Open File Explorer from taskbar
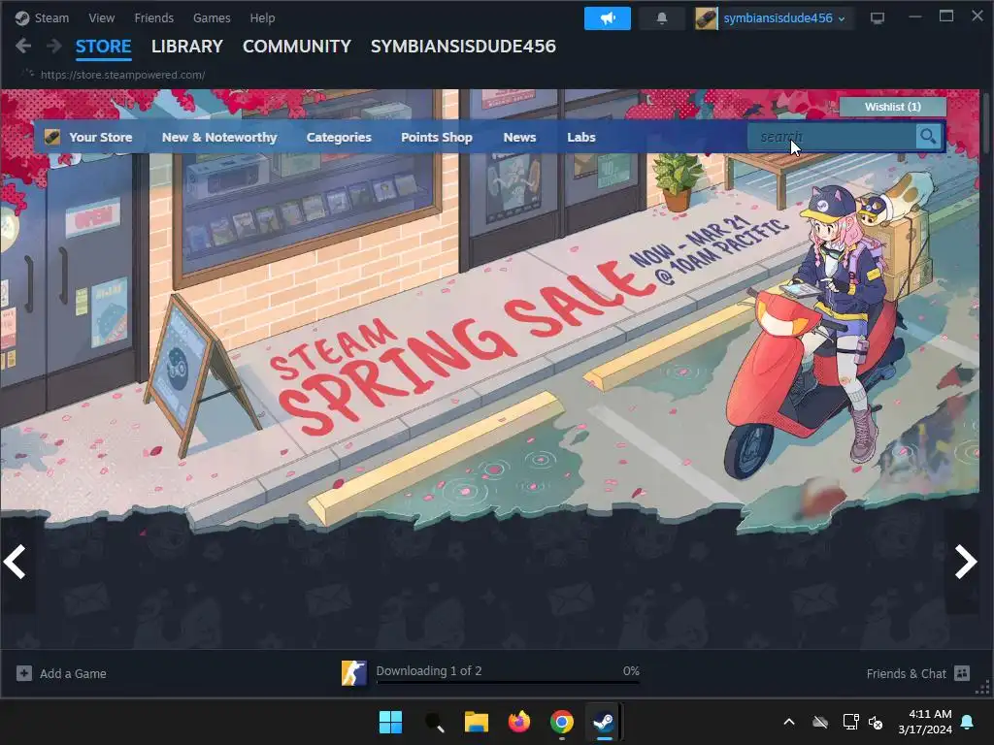Image resolution: width=994 pixels, height=745 pixels. 476,722
